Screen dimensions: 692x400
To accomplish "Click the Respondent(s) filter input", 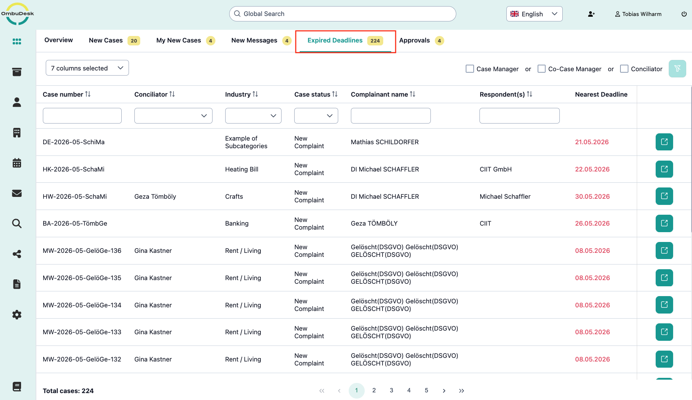I will coord(519,116).
